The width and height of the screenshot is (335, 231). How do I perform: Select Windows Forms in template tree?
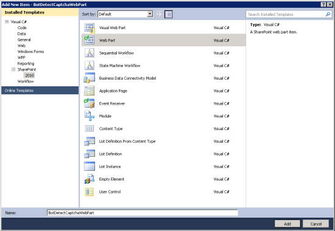tap(30, 52)
